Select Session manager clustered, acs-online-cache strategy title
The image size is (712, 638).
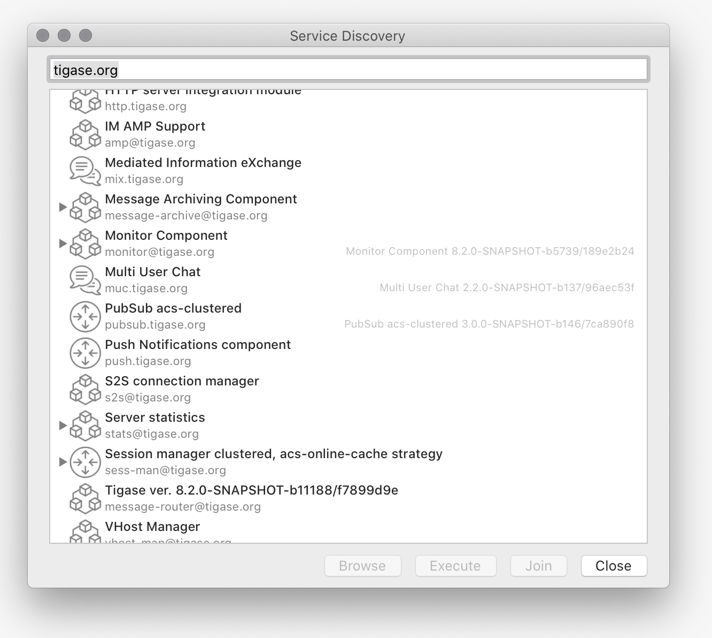tap(274, 454)
